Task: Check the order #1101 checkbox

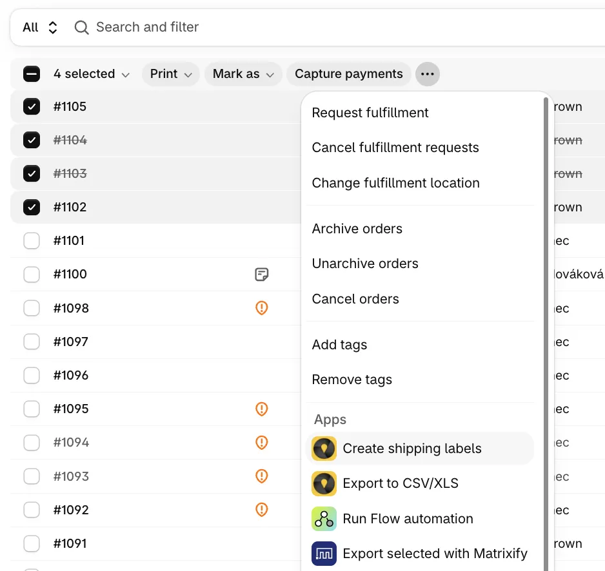Action: point(31,240)
